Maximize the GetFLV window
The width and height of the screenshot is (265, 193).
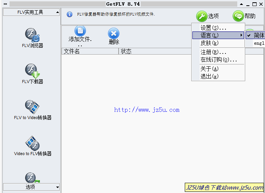click(254, 4)
